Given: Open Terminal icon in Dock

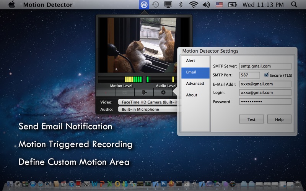Looking at the screenshot, I should (x=179, y=184).
